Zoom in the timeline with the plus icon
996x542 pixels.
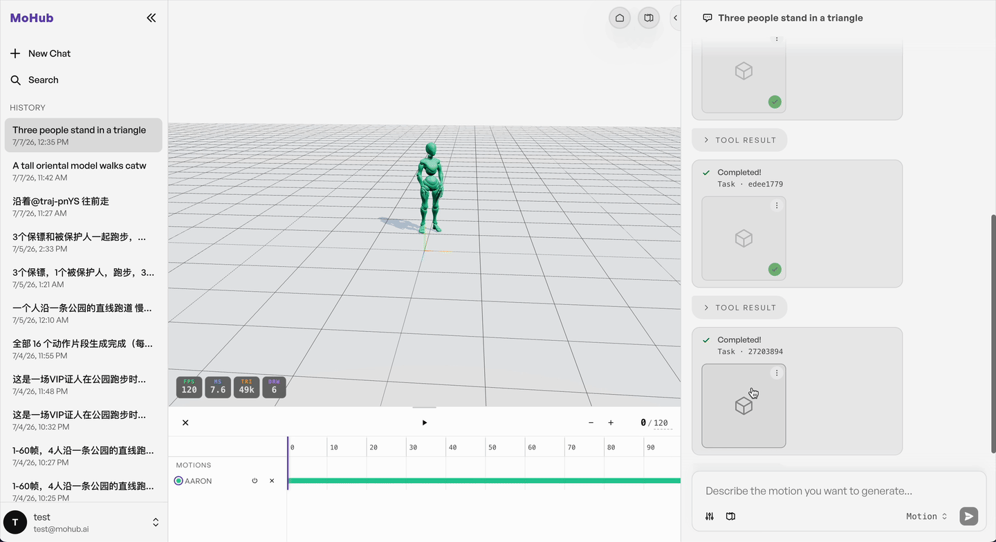(611, 422)
